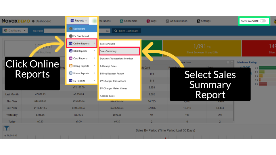Screen dimensions: 276x155
Task: Open EV Reports menu entry
Action: pos(82,81)
